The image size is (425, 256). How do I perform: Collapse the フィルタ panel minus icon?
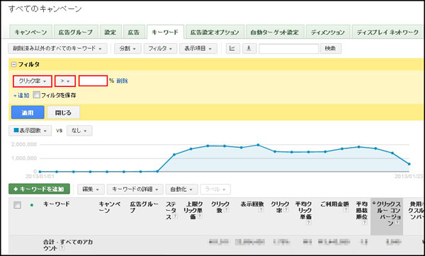click(13, 64)
